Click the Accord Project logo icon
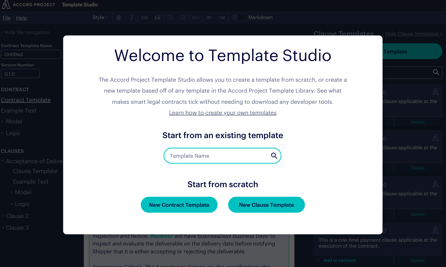The image size is (446, 267). tap(6, 5)
